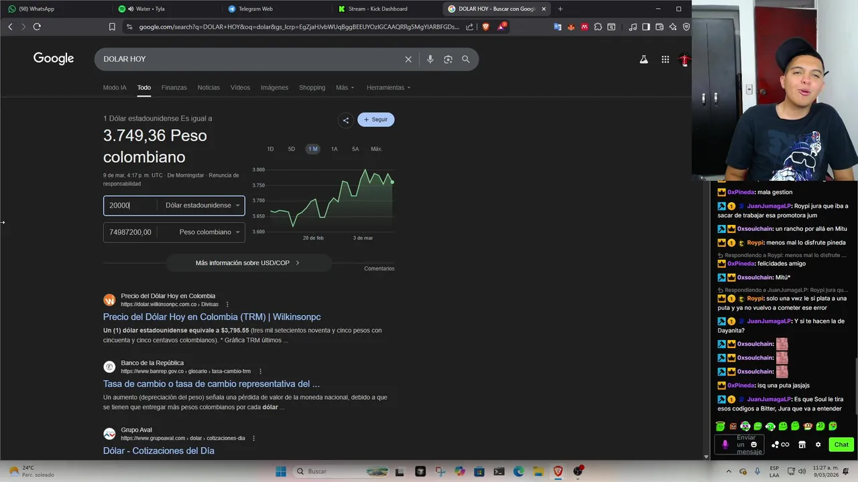Switch to the Stream - Kick Dashboard tab

pyautogui.click(x=385, y=9)
